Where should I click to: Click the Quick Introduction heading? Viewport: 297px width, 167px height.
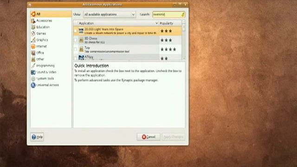pos(91,66)
